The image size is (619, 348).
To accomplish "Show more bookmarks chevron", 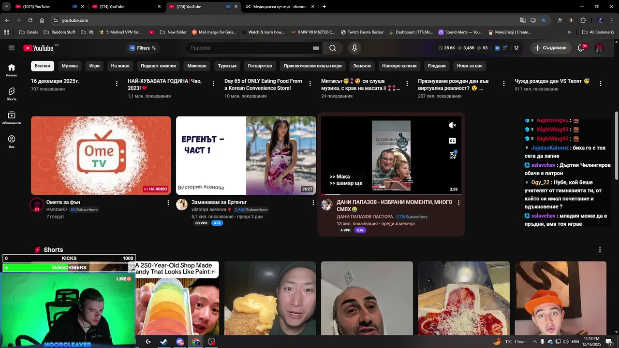I will tap(569, 32).
